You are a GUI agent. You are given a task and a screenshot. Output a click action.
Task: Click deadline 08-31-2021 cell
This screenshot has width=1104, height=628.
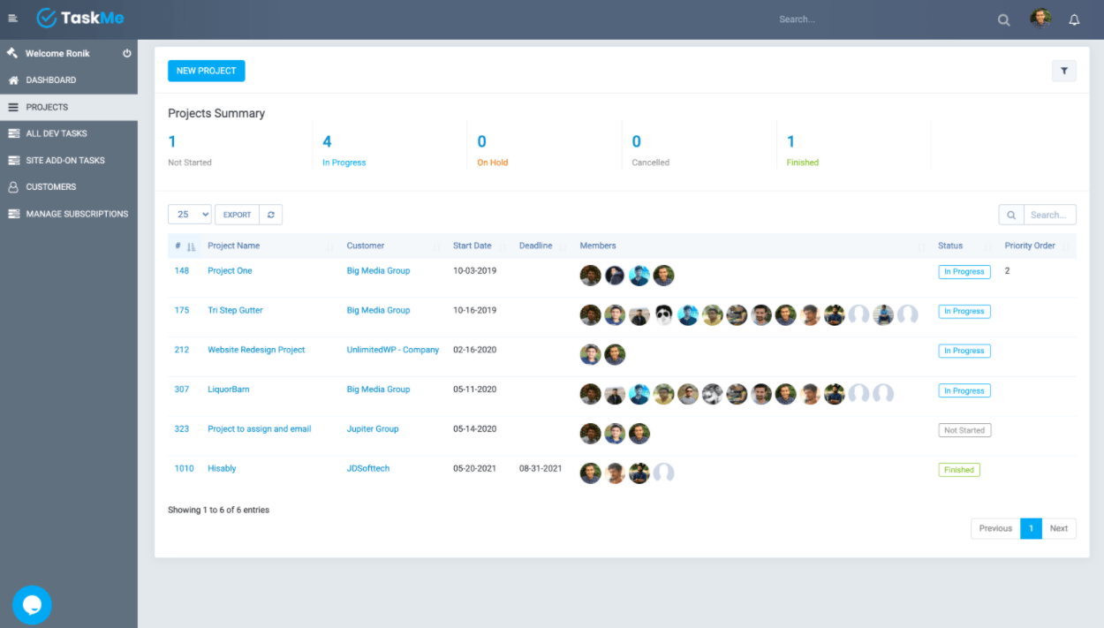coord(541,469)
